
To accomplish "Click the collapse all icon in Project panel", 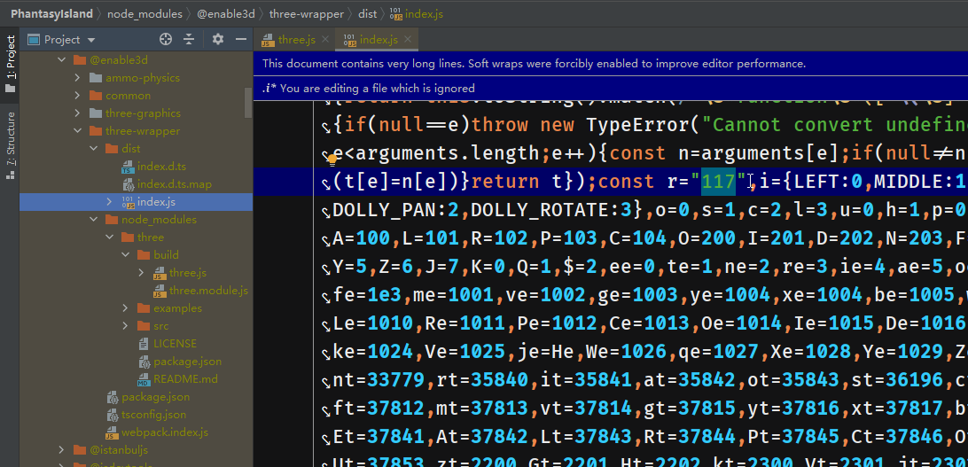I will pyautogui.click(x=189, y=40).
